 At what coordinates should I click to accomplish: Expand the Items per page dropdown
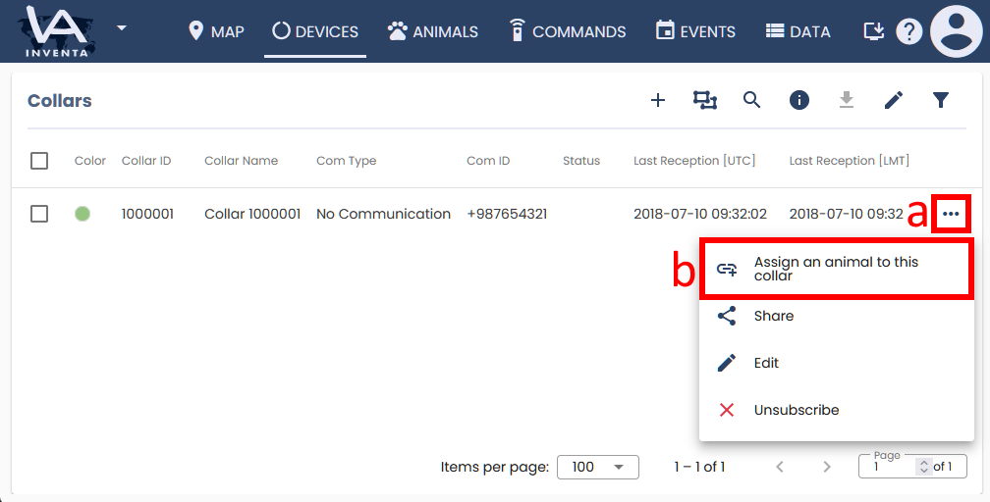point(597,467)
